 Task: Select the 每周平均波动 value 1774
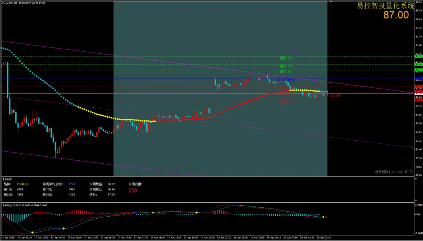coord(72,184)
